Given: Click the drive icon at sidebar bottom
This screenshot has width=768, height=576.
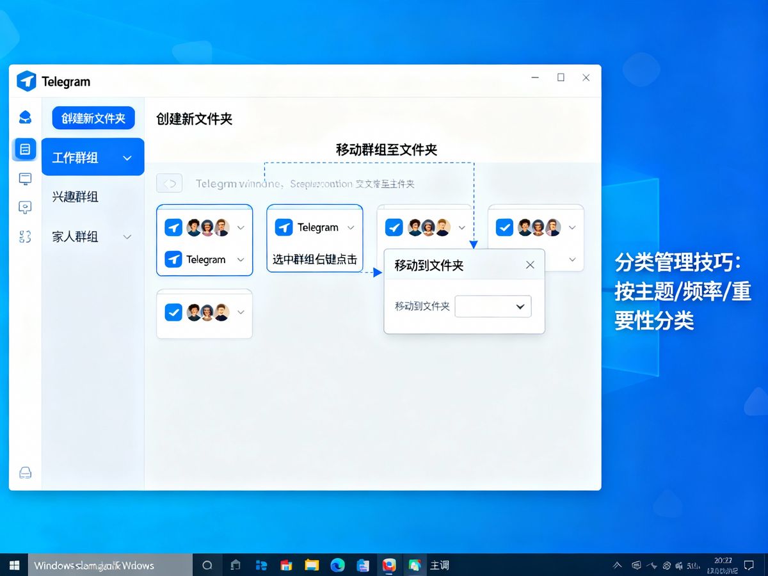Looking at the screenshot, I should (x=25, y=473).
